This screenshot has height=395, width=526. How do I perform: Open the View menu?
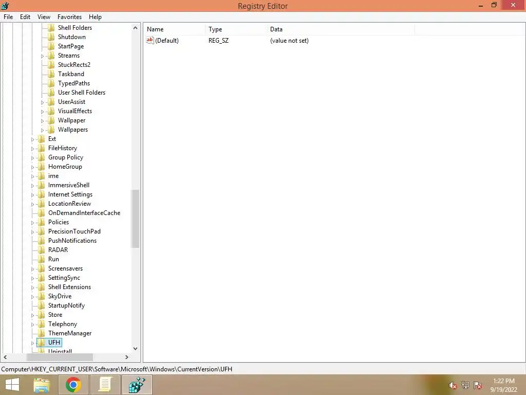44,17
